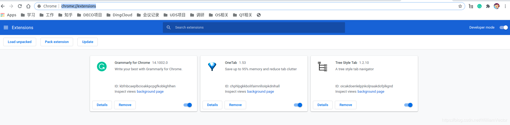Click Grammarly version 14.1002.0
510x125 pixels.
[160, 63]
